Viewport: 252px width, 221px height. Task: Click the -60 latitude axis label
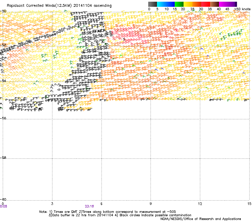tap(3, 199)
